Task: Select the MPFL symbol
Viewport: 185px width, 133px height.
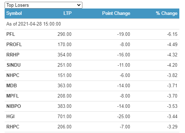Action: 12,96
